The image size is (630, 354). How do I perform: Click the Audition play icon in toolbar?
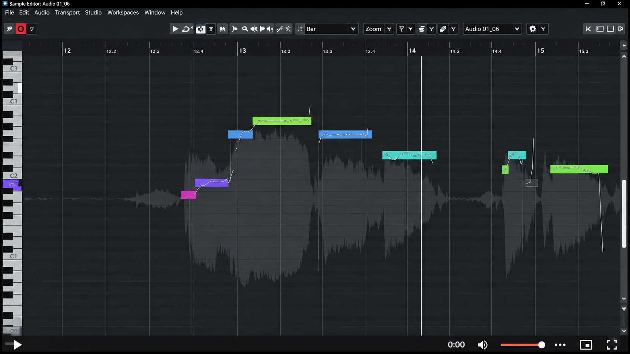point(175,29)
